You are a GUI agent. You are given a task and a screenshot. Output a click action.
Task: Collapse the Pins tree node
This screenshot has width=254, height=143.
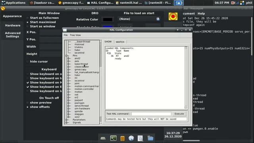click(x=66, y=56)
